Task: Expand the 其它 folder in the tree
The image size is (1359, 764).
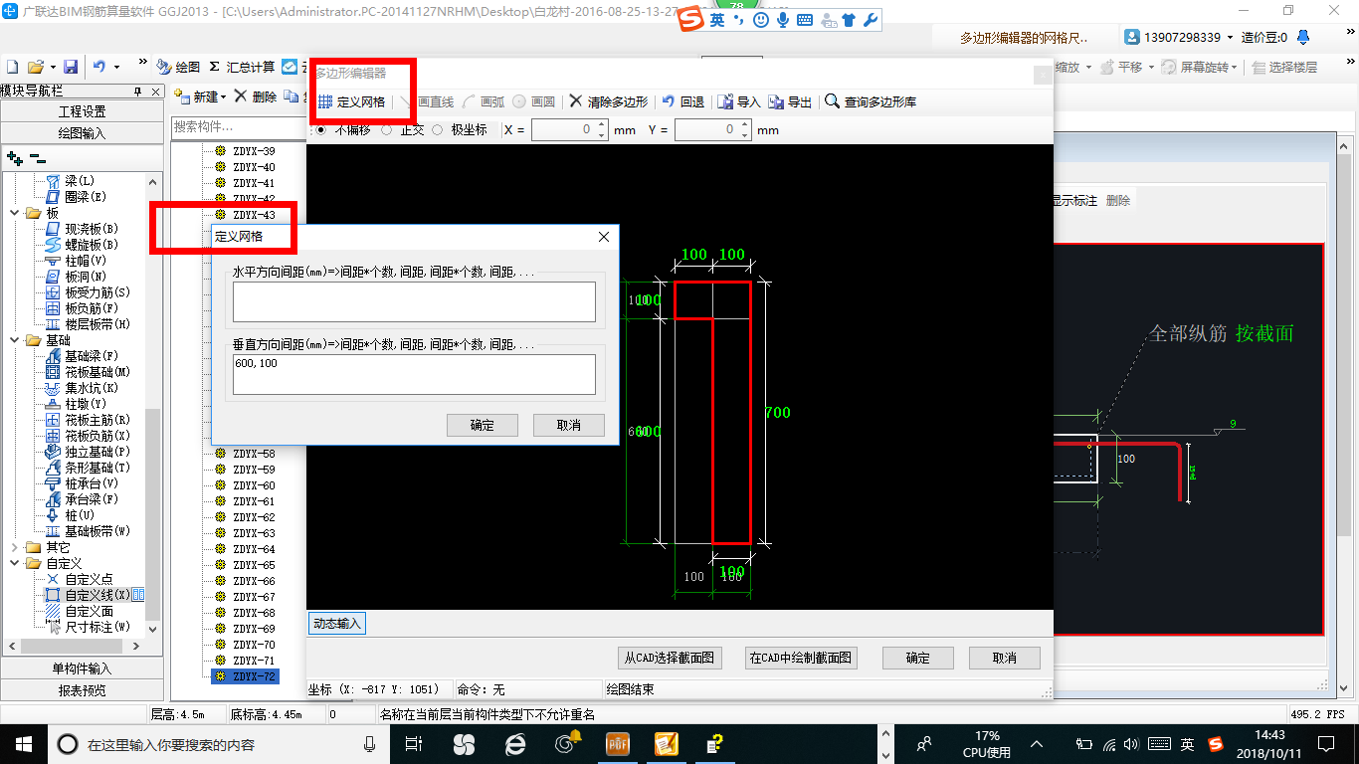Action: coord(14,547)
